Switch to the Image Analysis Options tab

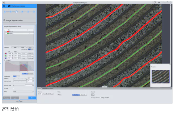(47, 88)
